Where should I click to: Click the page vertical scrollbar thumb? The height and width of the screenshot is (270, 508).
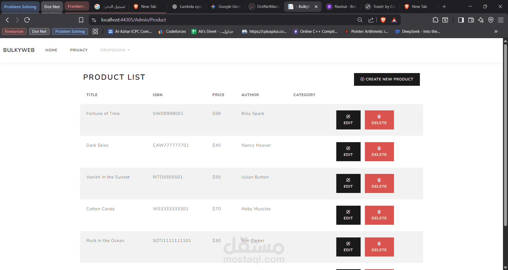coord(505,135)
